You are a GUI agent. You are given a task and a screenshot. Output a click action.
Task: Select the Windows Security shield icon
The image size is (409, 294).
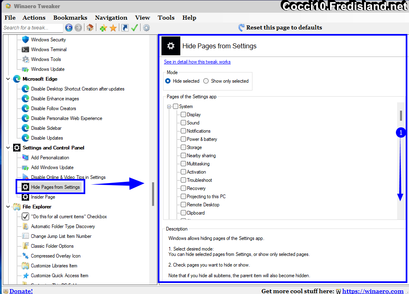click(25, 40)
